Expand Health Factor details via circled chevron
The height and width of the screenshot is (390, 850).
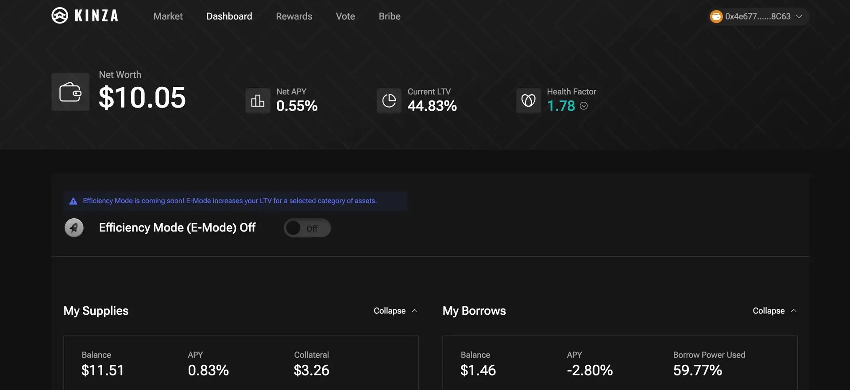(584, 106)
